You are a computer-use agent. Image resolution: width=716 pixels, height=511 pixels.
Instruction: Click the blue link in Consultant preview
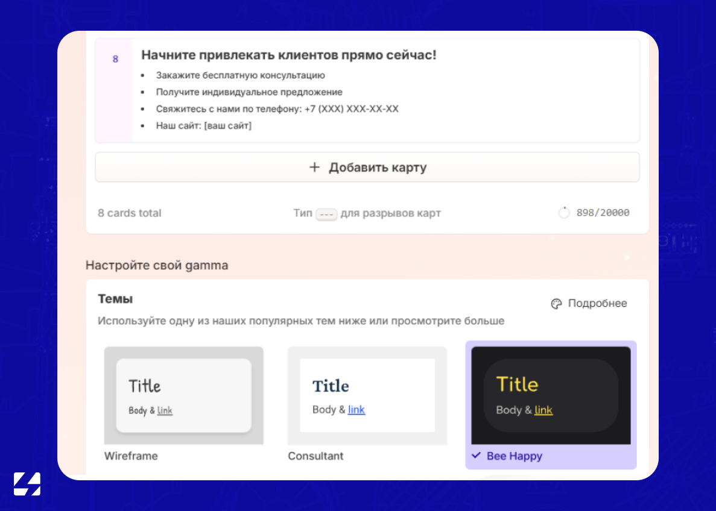pos(356,410)
